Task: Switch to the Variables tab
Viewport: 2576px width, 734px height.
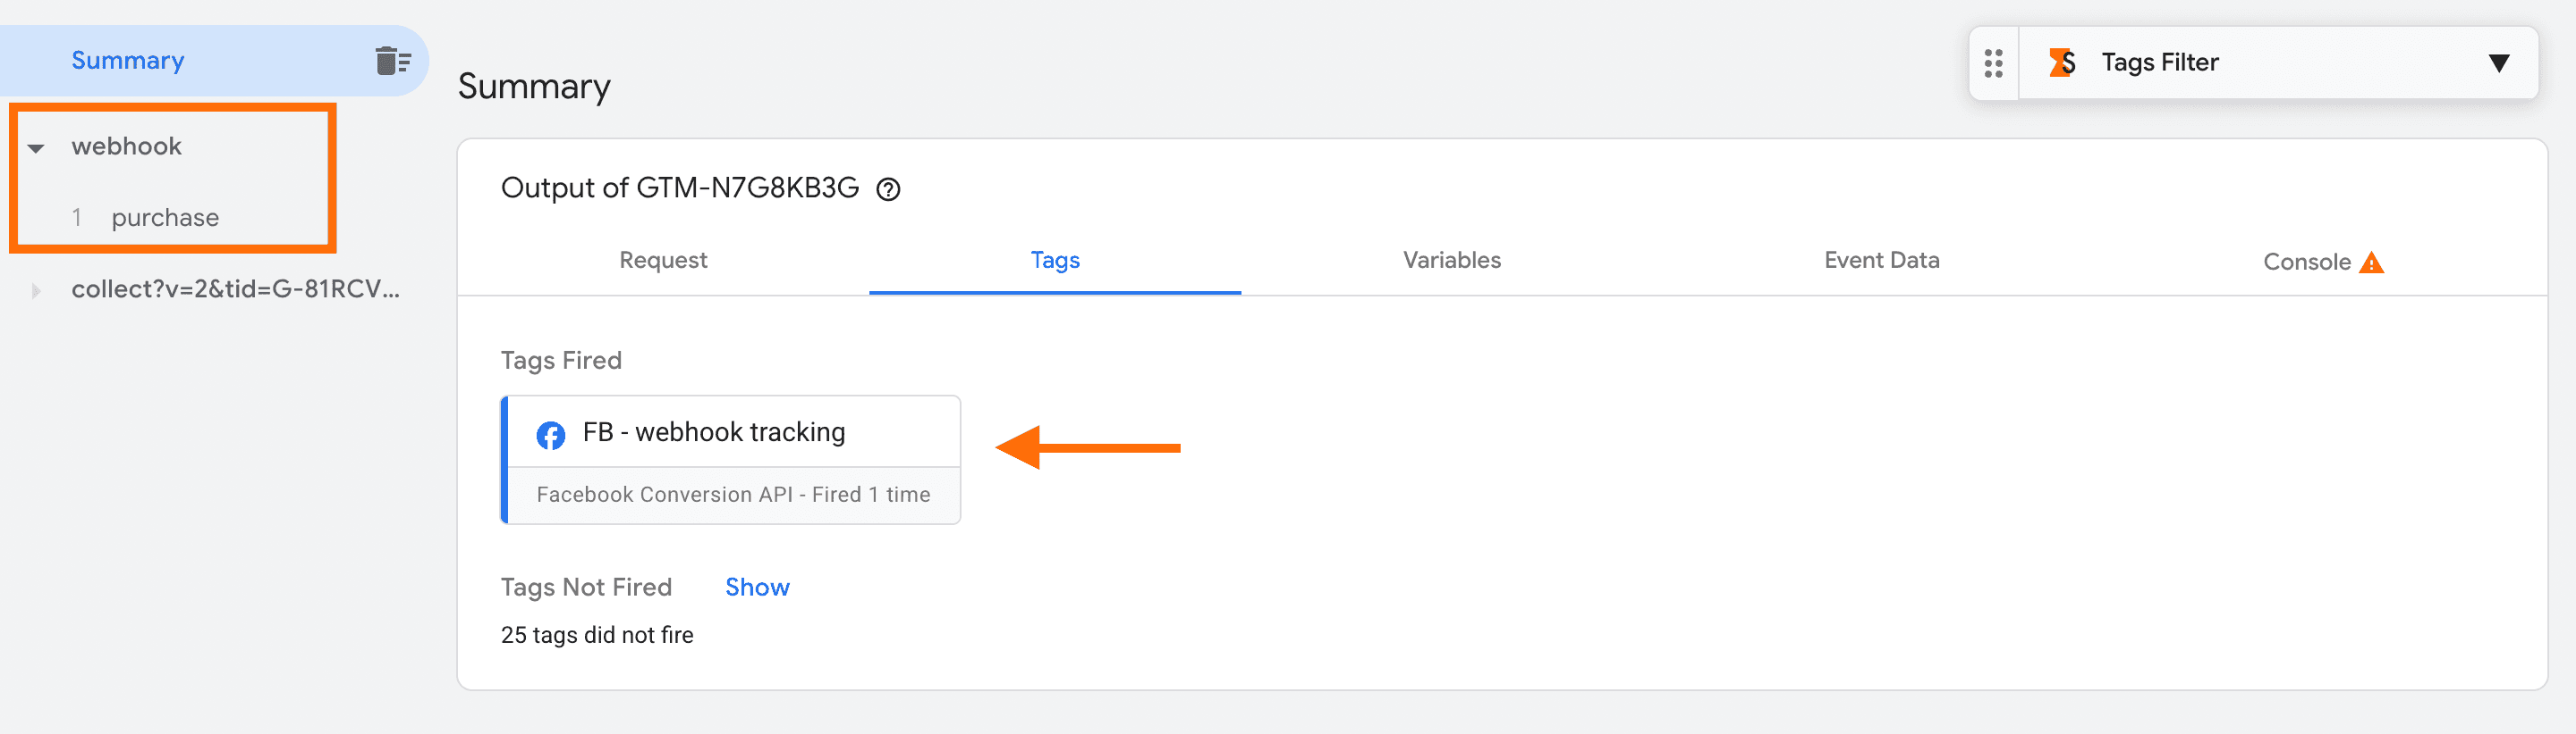Action: click(x=1451, y=261)
